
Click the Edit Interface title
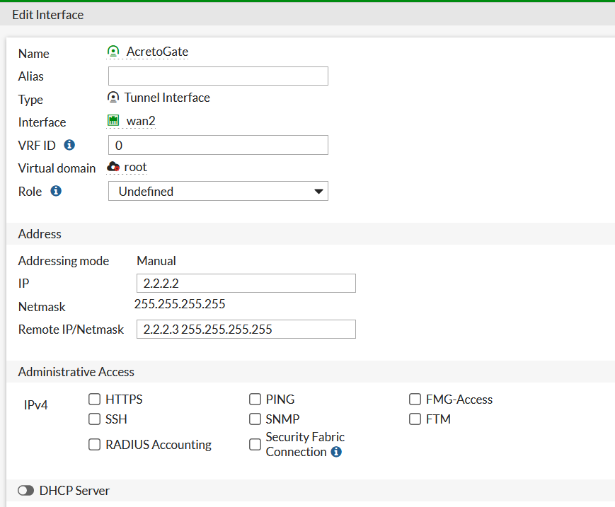(48, 15)
